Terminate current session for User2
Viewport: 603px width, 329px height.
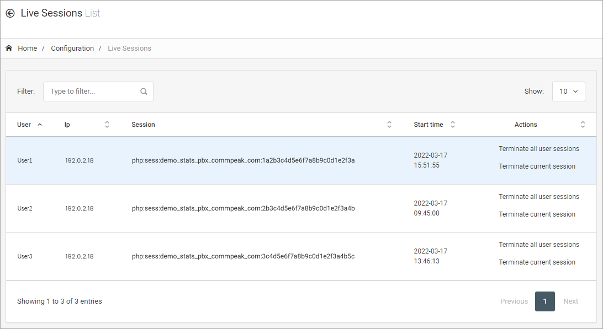pos(537,214)
